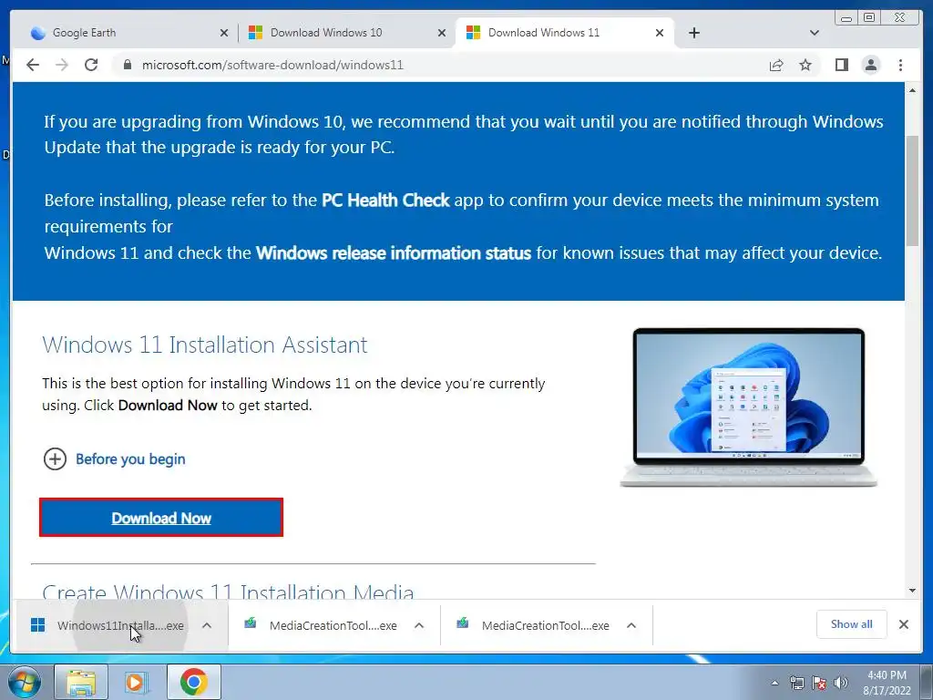Click Show all downloads
933x700 pixels.
point(852,624)
